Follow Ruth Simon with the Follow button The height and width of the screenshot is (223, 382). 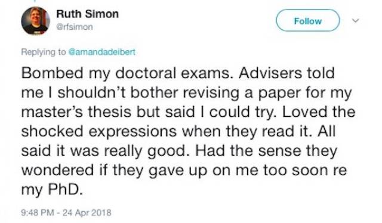308,20
